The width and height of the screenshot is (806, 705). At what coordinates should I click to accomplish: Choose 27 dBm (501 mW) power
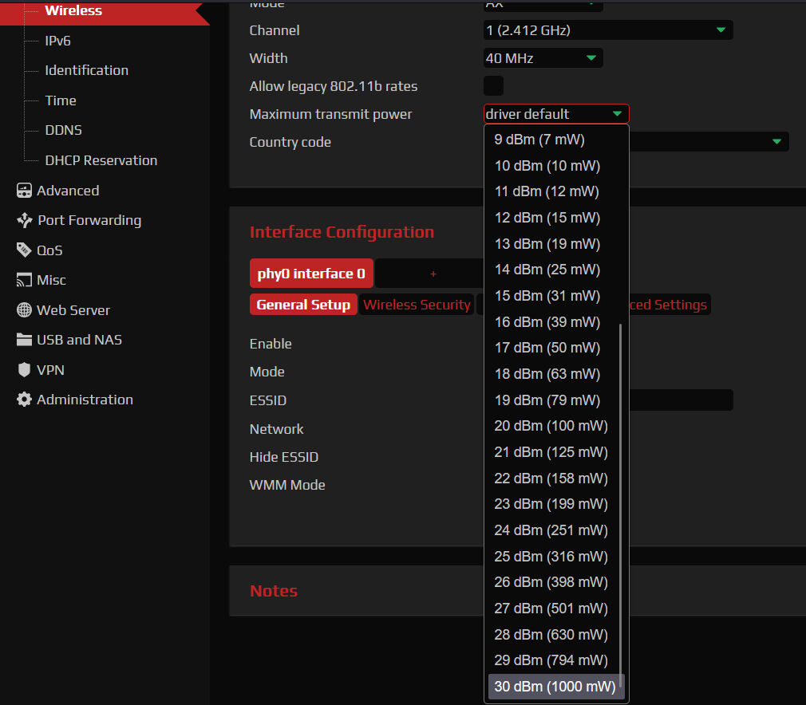(554, 608)
